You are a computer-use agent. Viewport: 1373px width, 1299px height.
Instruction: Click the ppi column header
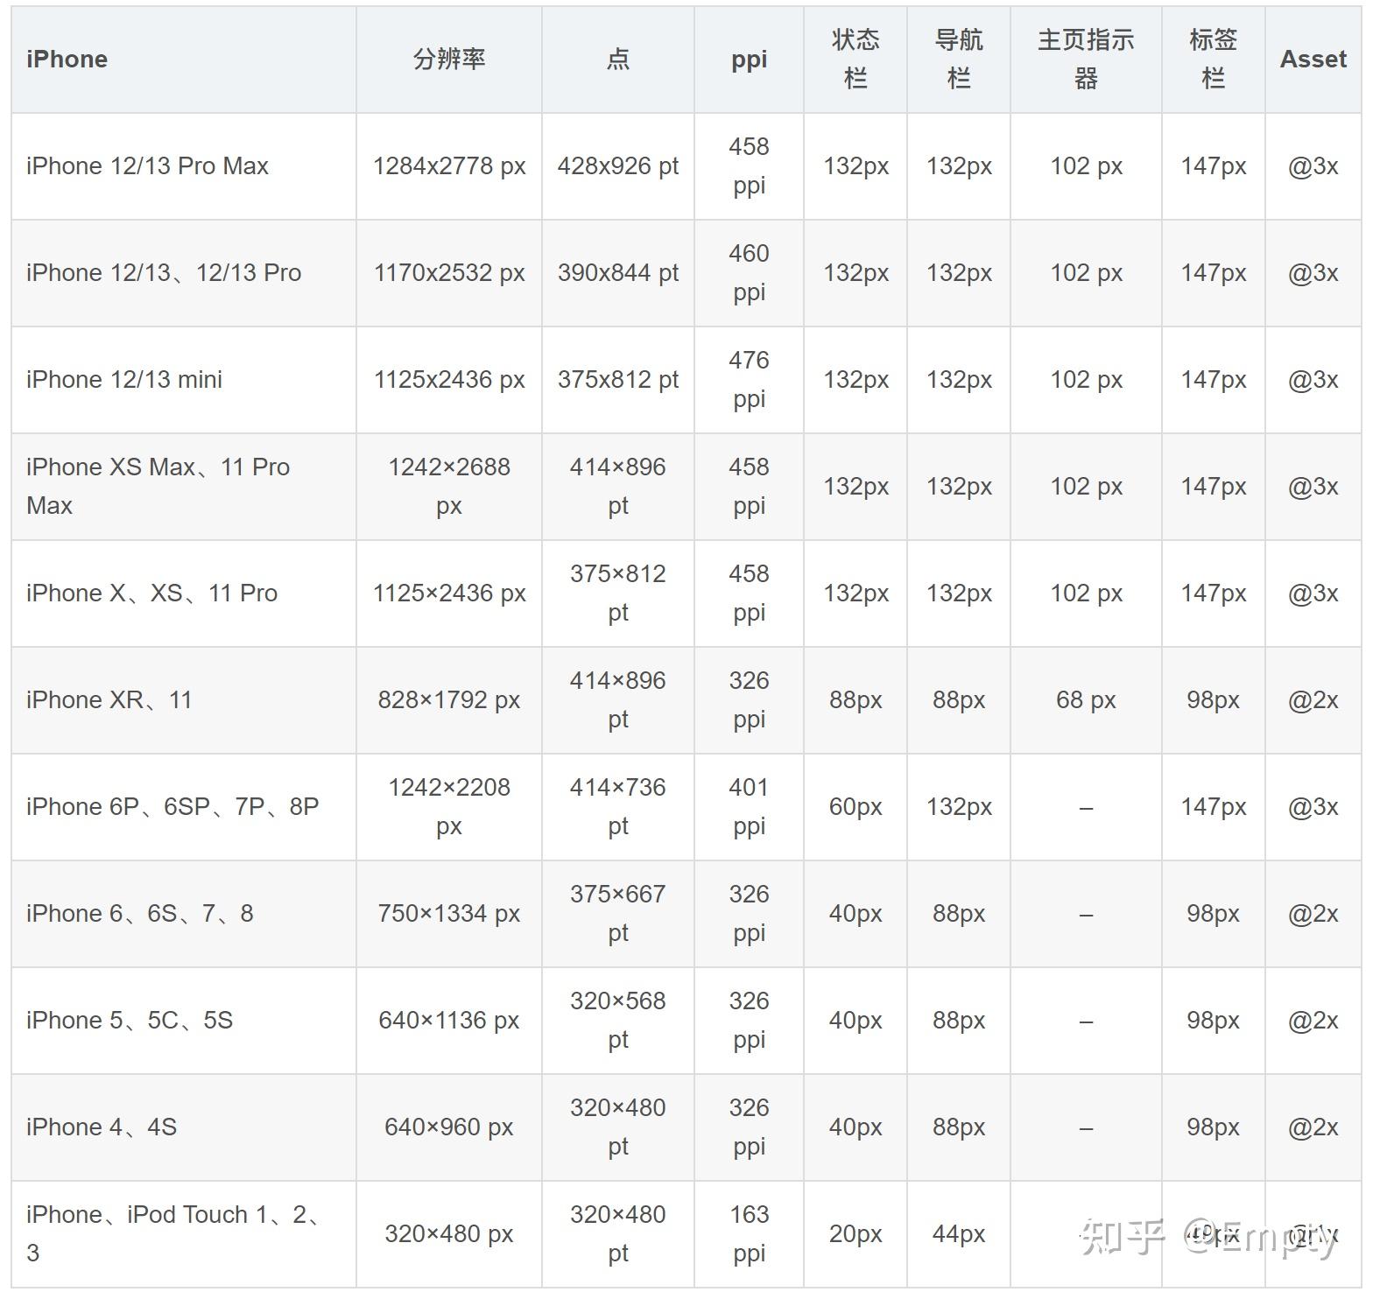[x=749, y=60]
